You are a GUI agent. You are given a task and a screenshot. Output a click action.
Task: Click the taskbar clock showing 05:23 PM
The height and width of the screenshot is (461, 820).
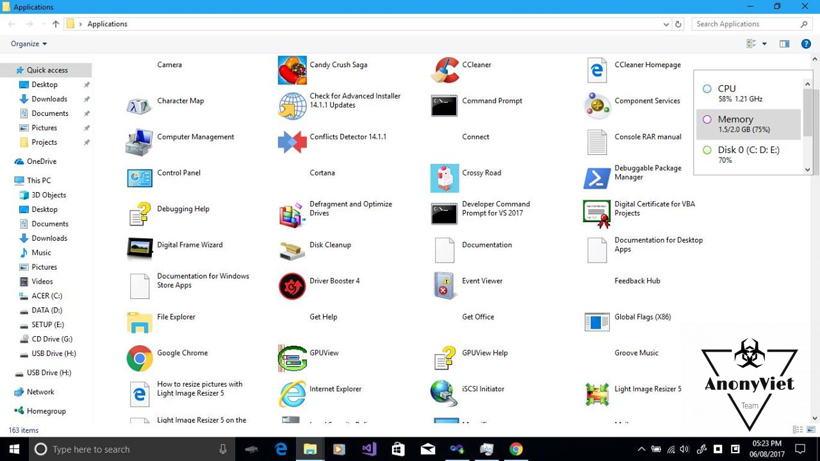pyautogui.click(x=767, y=449)
